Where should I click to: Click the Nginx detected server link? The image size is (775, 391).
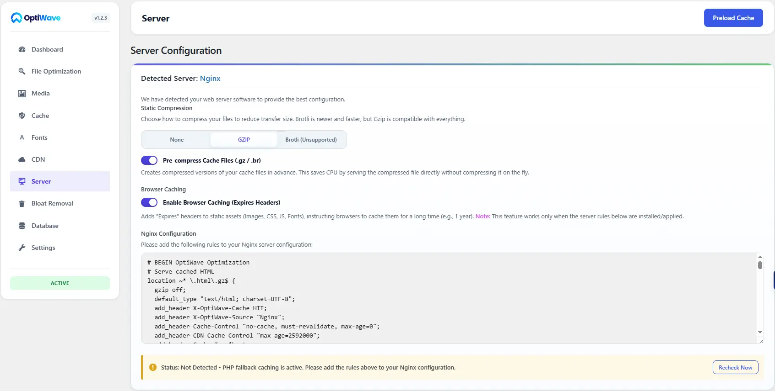210,79
